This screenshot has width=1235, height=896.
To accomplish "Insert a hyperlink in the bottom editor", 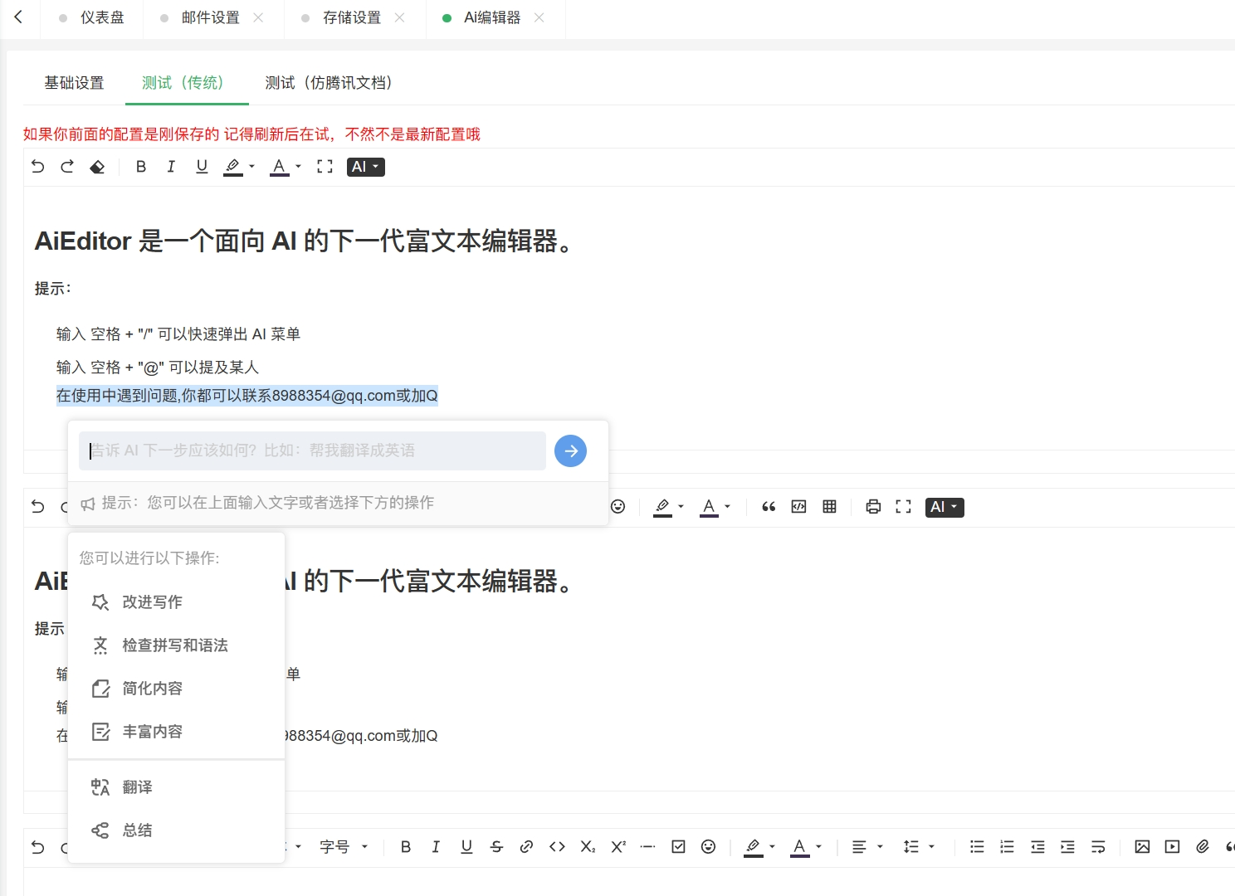I will pyautogui.click(x=526, y=847).
